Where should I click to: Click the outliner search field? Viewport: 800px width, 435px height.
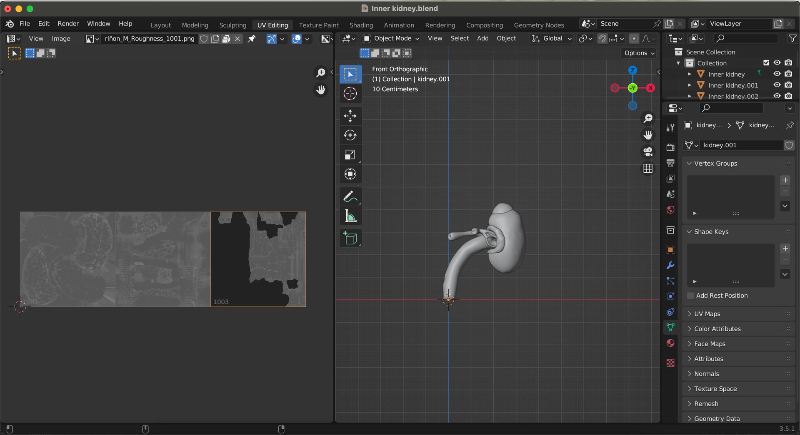click(x=746, y=38)
